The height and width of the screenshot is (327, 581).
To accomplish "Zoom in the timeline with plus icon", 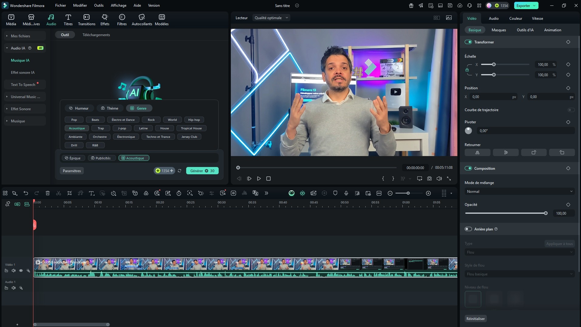I will pyautogui.click(x=428, y=193).
